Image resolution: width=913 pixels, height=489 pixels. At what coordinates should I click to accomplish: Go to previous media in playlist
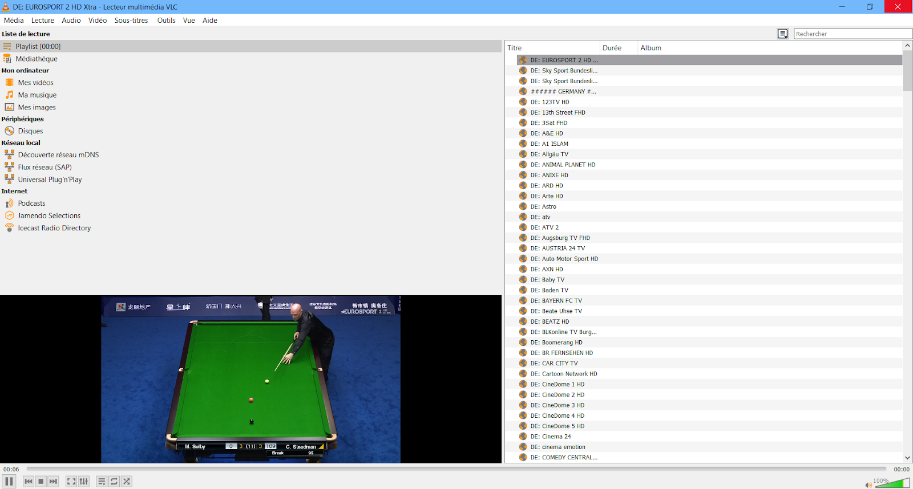29,482
